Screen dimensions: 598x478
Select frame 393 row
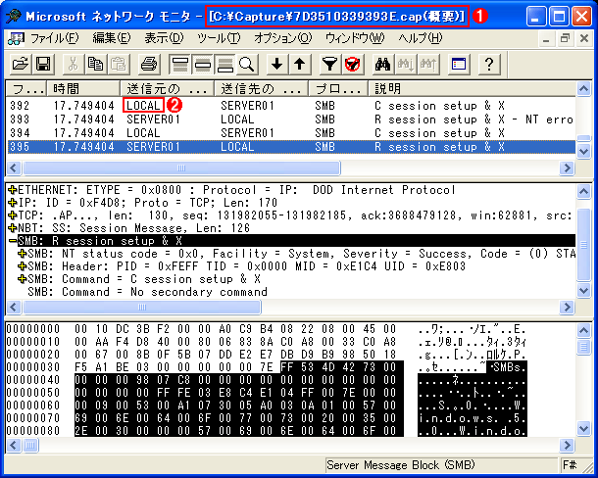[x=291, y=119]
